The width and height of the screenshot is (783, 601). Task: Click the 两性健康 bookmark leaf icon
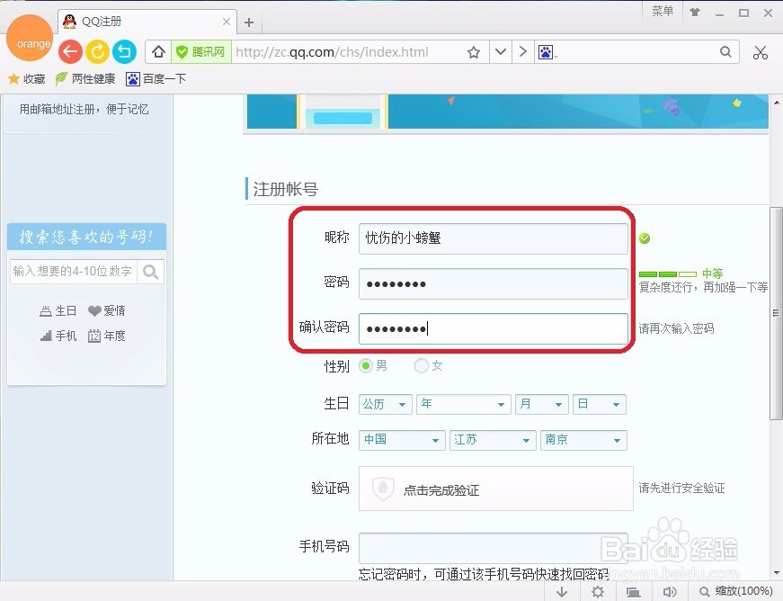pyautogui.click(x=59, y=78)
